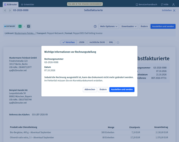Open the Benutzerhandbuch link
179x142 pixels.
146,4
